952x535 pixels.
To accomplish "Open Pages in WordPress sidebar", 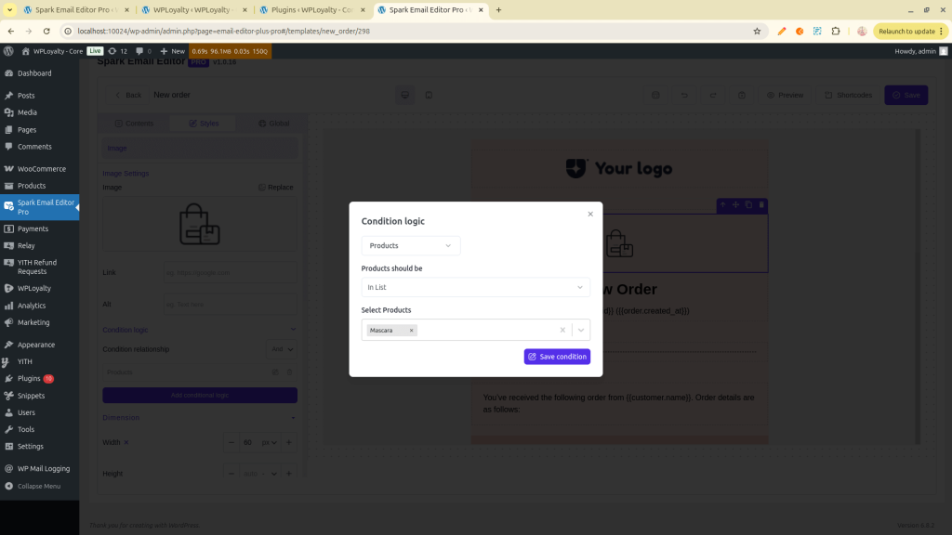I will tap(27, 130).
